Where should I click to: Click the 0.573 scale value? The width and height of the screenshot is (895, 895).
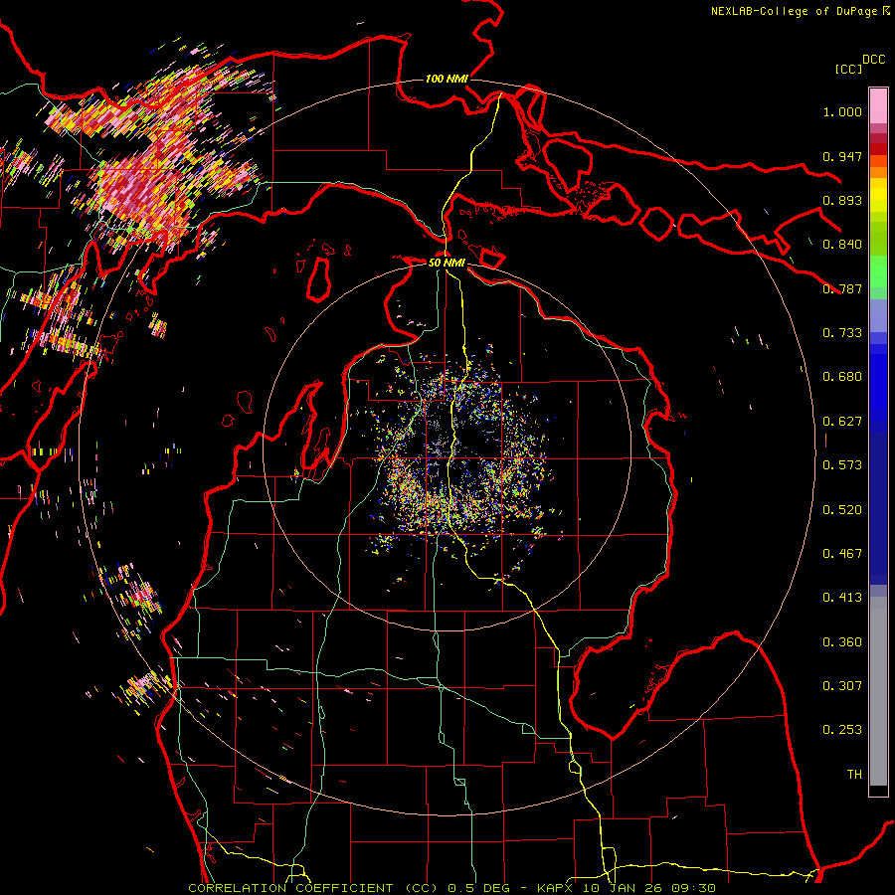842,465
